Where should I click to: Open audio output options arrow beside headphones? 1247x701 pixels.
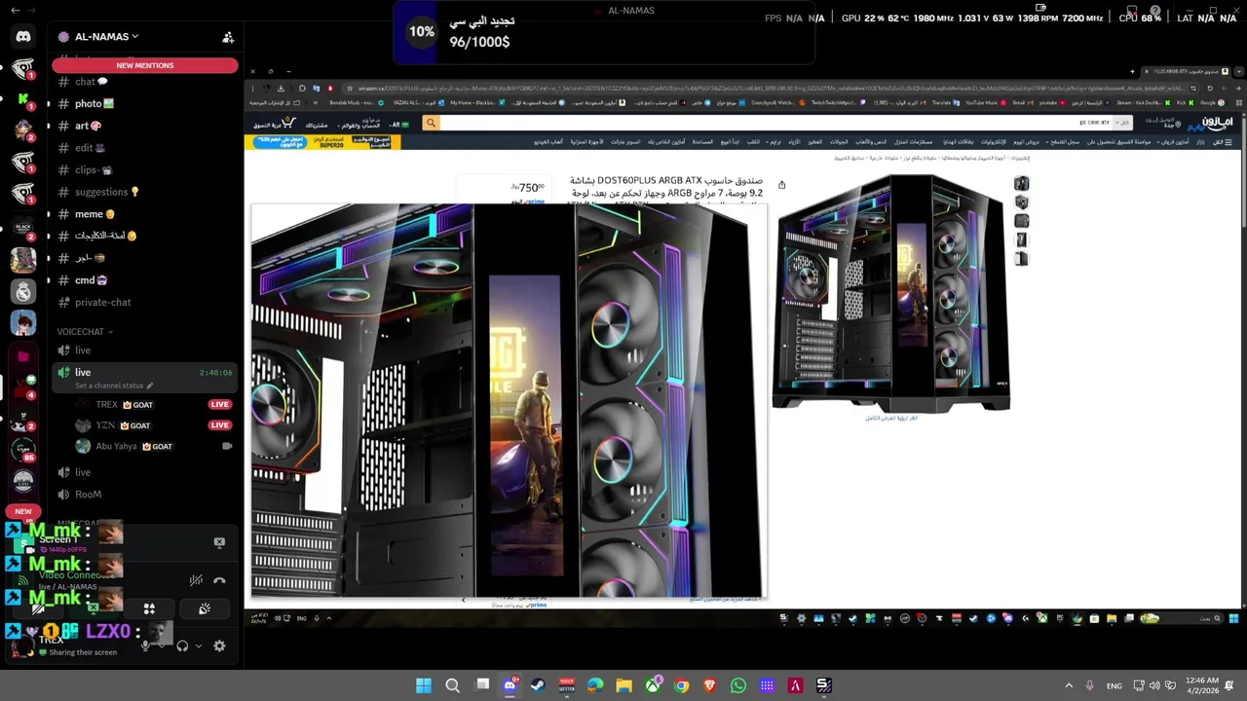click(x=199, y=646)
